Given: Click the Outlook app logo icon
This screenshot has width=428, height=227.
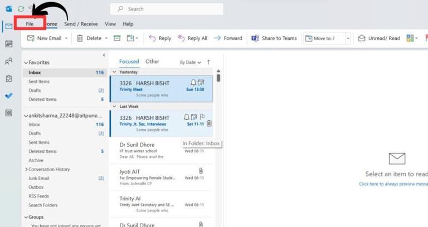Looking at the screenshot, I should click(x=9, y=9).
